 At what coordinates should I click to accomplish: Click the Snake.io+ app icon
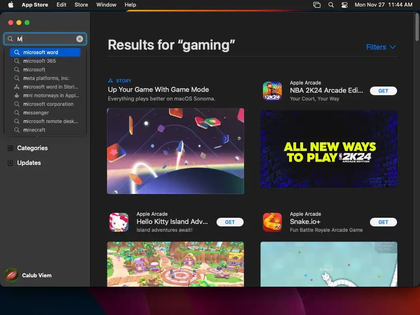point(272,222)
